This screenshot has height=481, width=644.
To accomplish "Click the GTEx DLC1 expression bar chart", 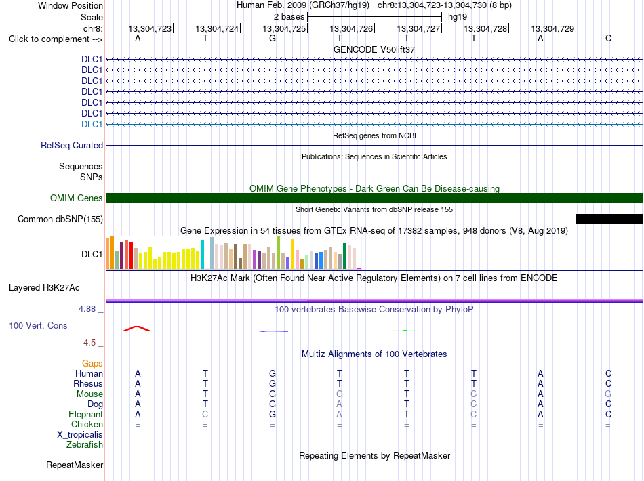I will [233, 253].
